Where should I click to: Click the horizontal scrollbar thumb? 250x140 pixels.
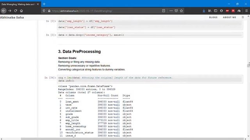[132, 139]
